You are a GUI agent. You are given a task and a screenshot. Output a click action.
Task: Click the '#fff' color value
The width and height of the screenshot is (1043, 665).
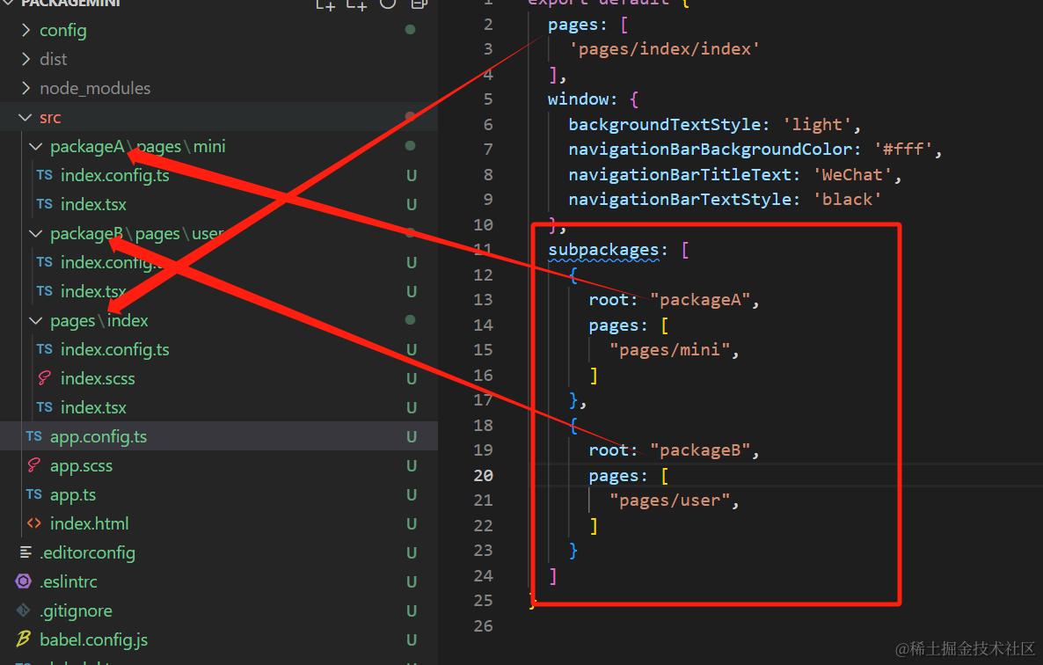click(903, 150)
